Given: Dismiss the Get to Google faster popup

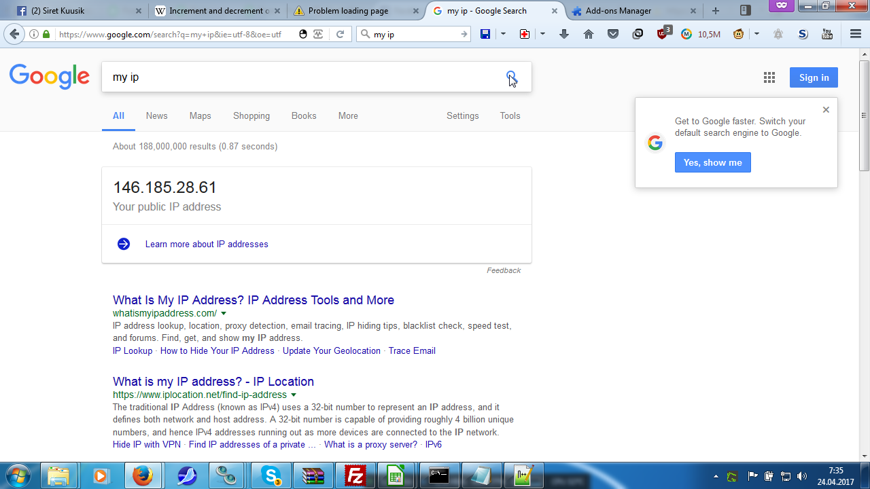Looking at the screenshot, I should 826,109.
